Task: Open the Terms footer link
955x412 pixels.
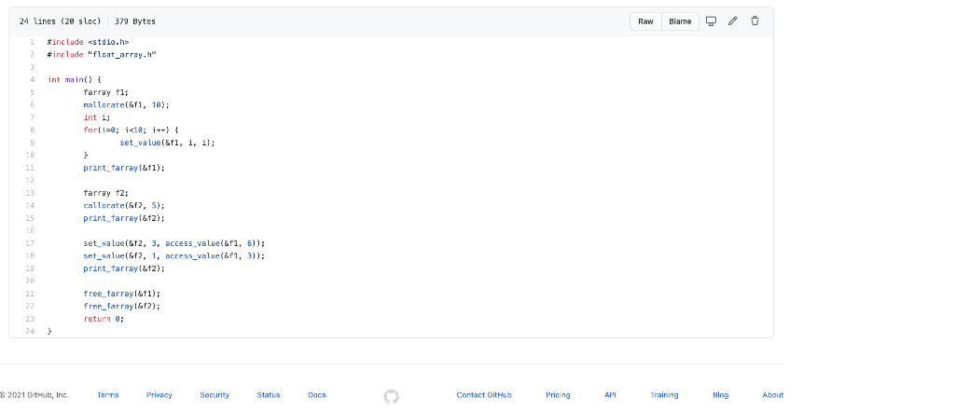Action: pyautogui.click(x=108, y=395)
